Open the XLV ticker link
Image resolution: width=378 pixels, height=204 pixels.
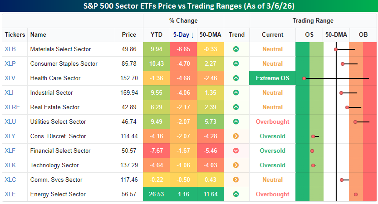10,78
